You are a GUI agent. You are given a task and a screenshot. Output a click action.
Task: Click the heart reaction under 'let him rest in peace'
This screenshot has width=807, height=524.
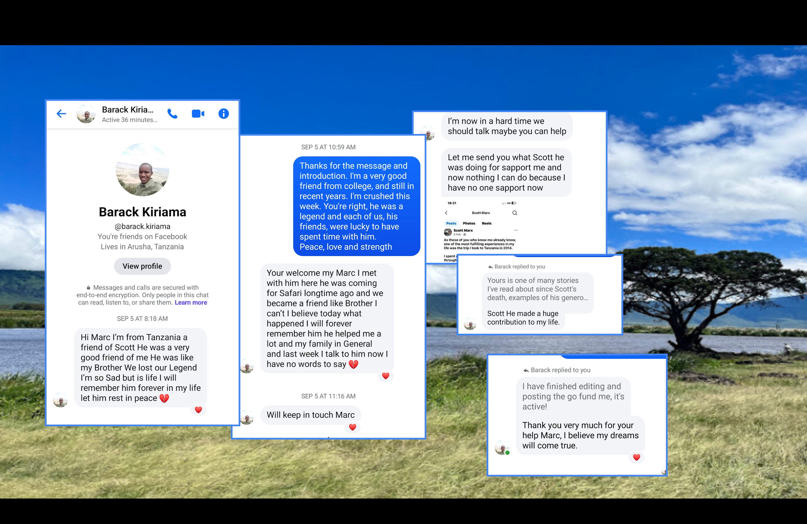point(198,410)
